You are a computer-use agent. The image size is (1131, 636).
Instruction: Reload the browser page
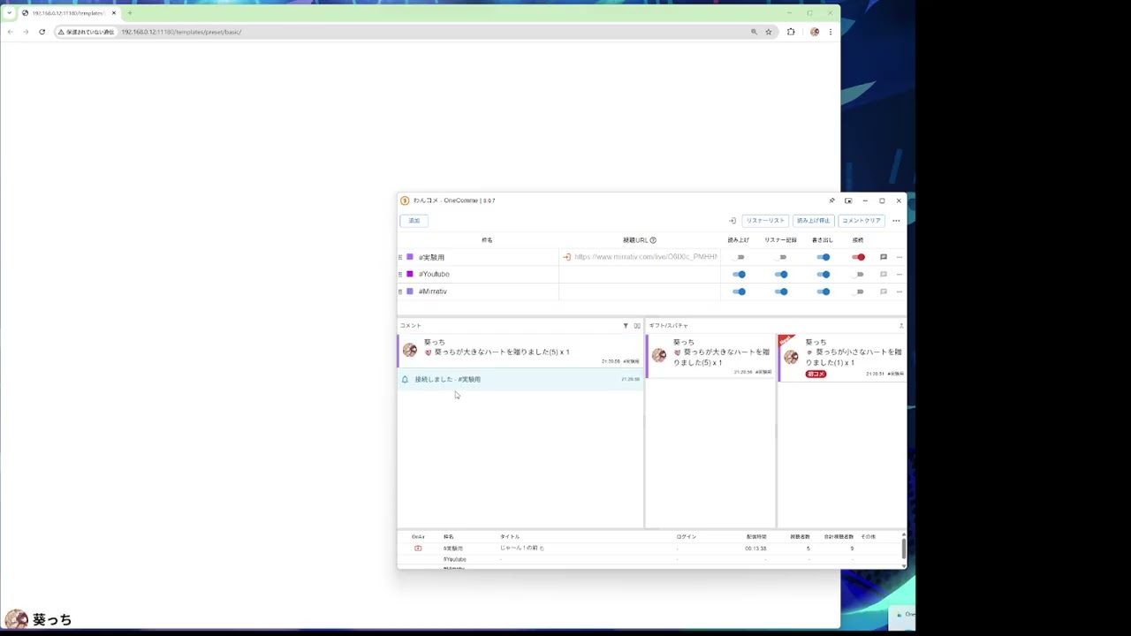[42, 32]
